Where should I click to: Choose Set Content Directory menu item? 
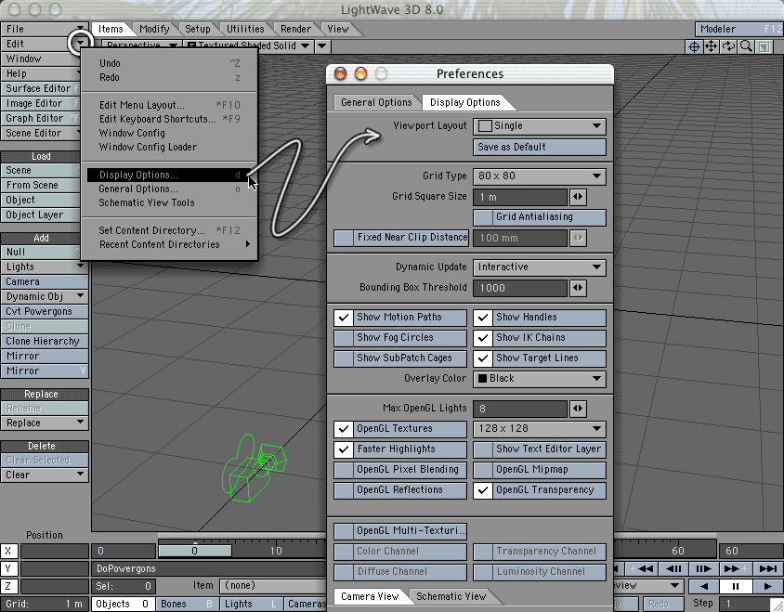tap(169, 230)
